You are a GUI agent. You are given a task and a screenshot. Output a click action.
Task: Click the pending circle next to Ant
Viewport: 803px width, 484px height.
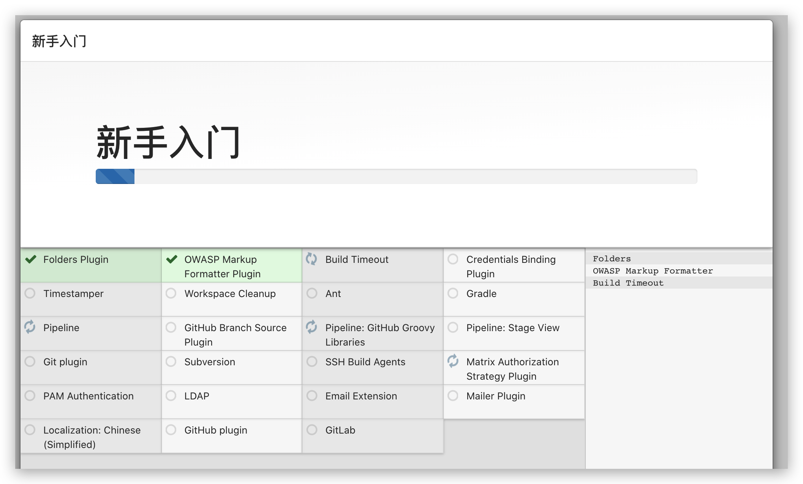[x=312, y=293]
